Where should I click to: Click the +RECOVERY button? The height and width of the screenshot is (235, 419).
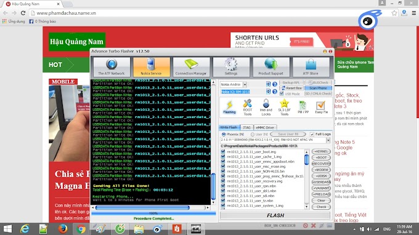point(321,164)
